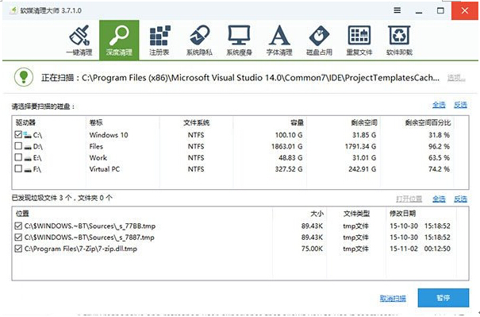Screen dimensions: 480x317
Task: Check the D:\ Files drive checkbox
Action: pyautogui.click(x=18, y=145)
